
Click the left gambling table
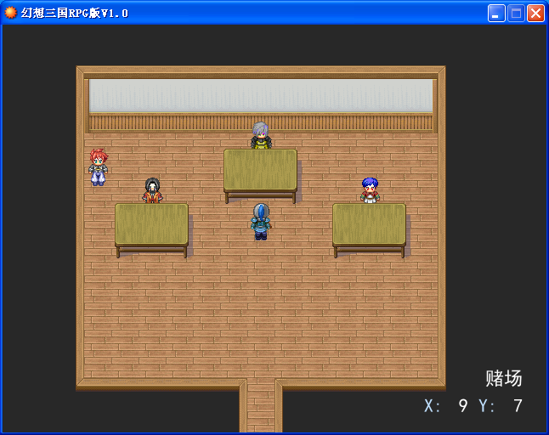coord(151,230)
